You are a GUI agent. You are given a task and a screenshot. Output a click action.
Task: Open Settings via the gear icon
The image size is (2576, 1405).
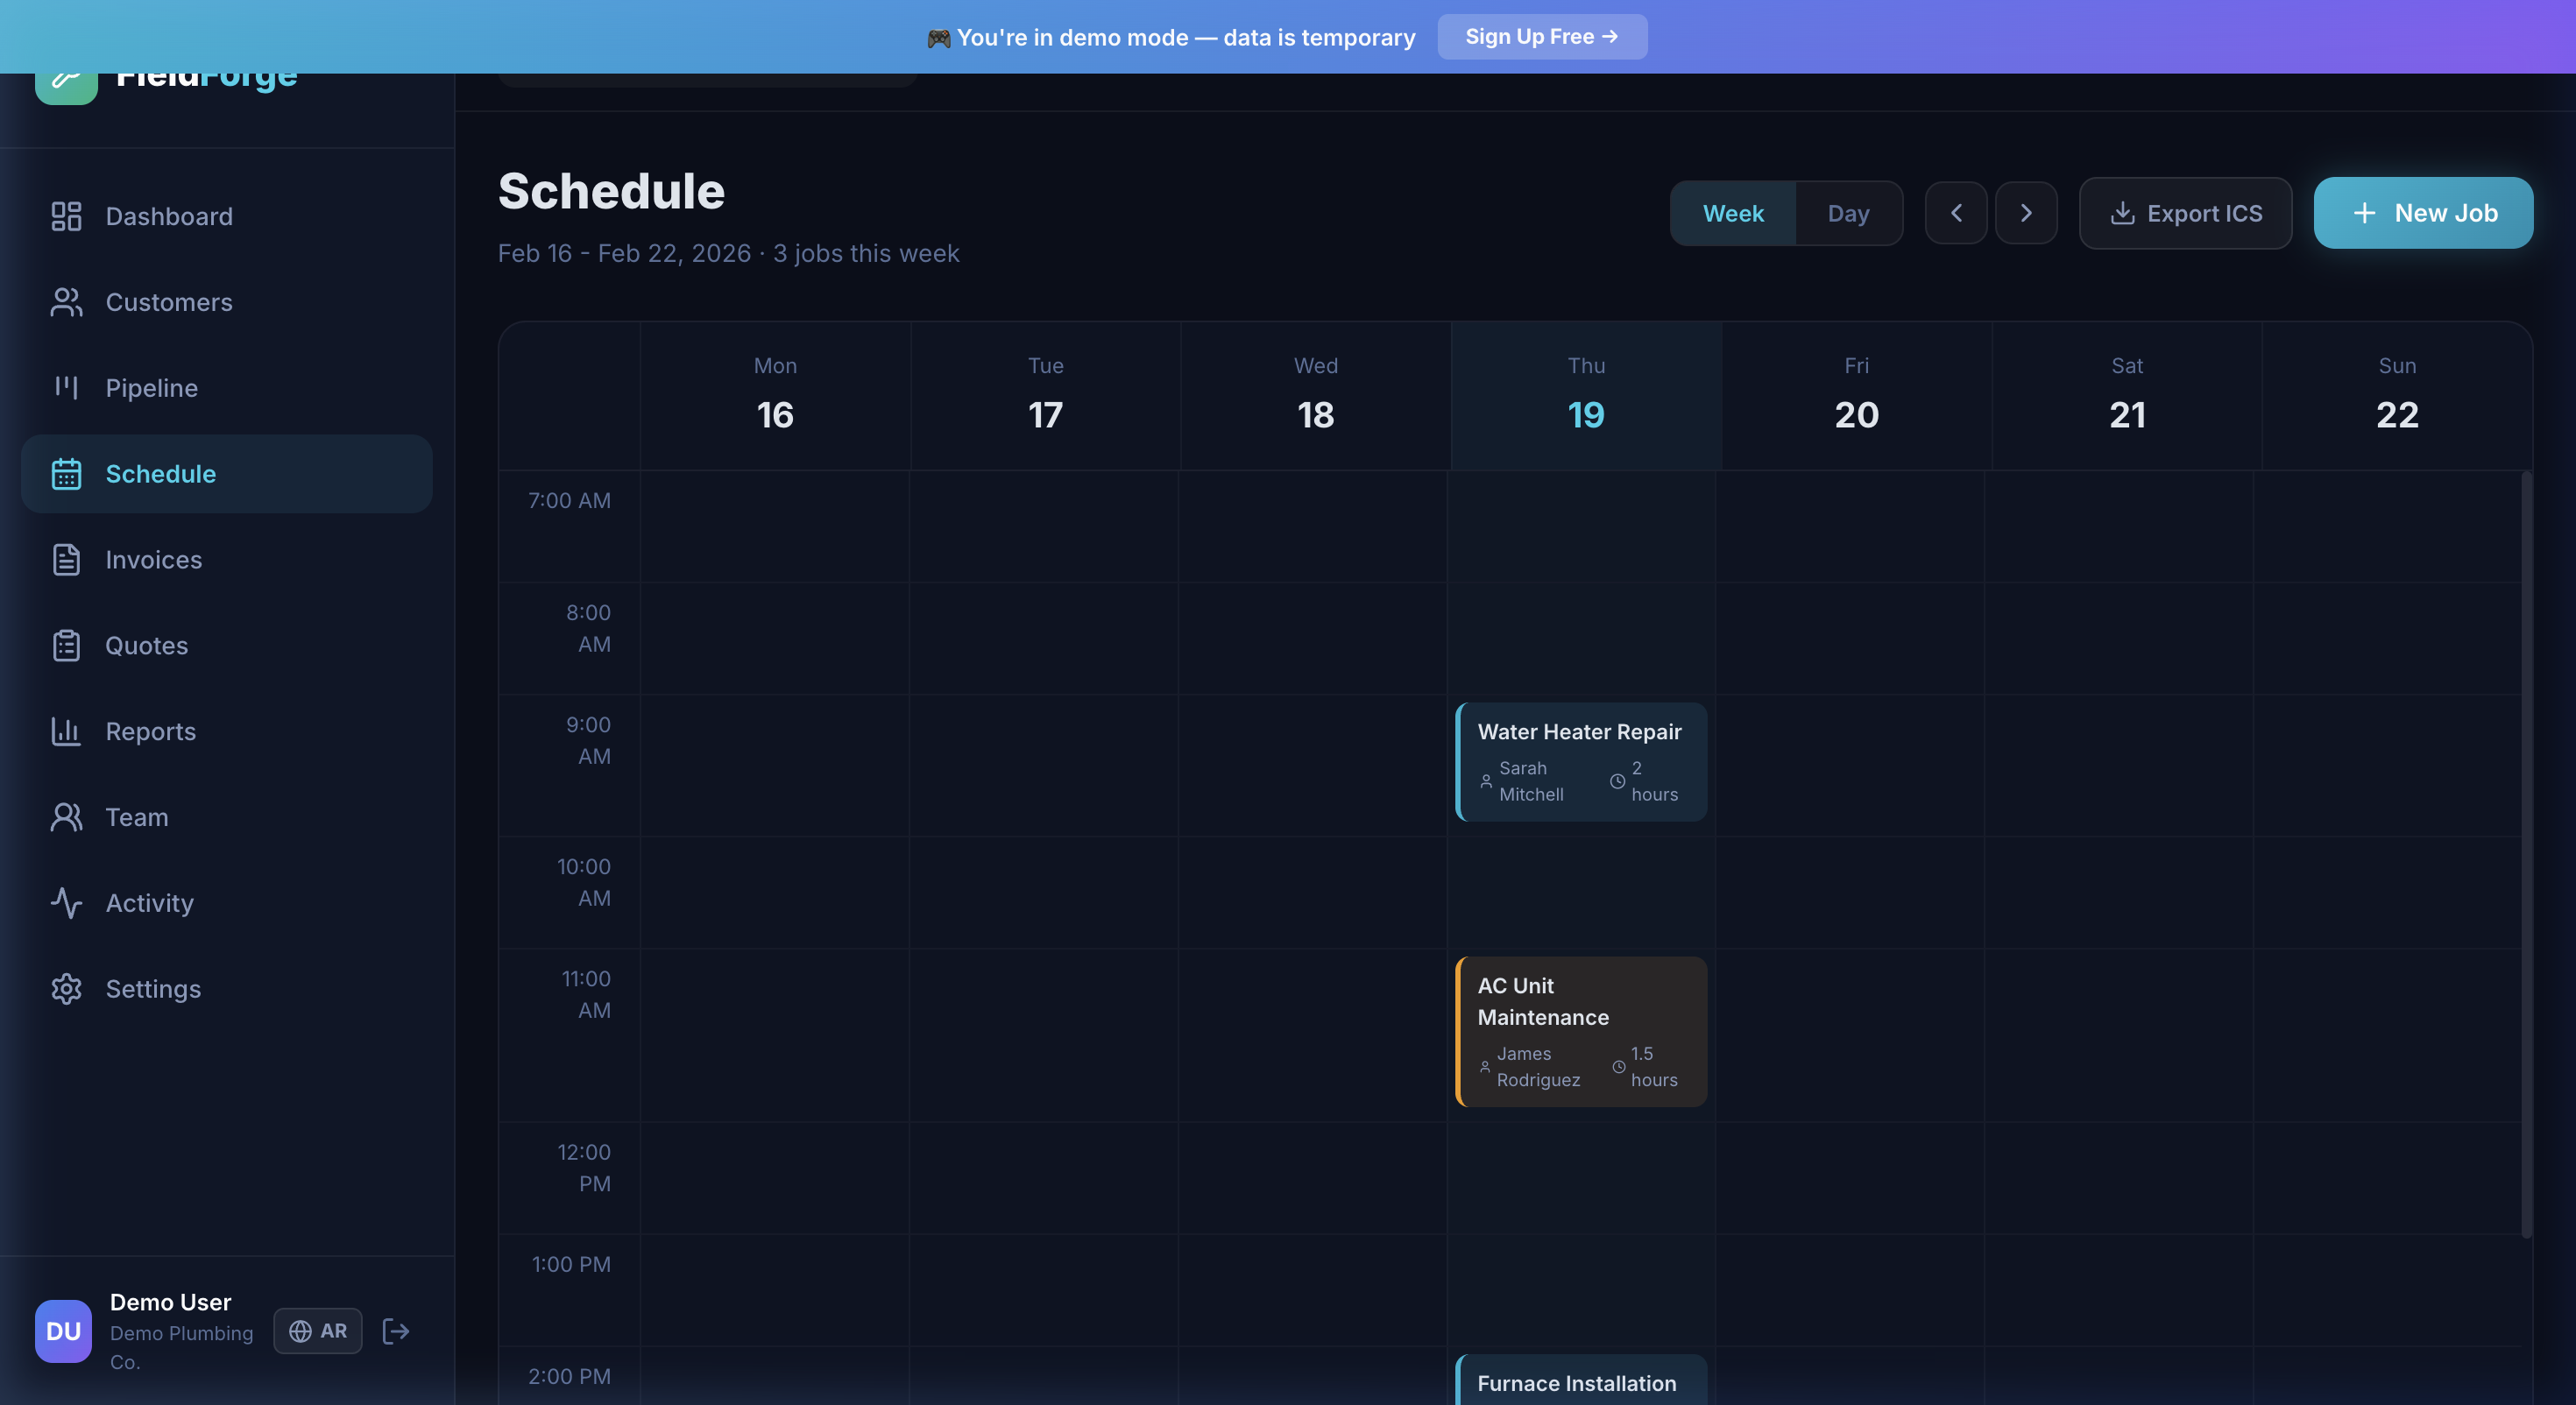[66, 989]
